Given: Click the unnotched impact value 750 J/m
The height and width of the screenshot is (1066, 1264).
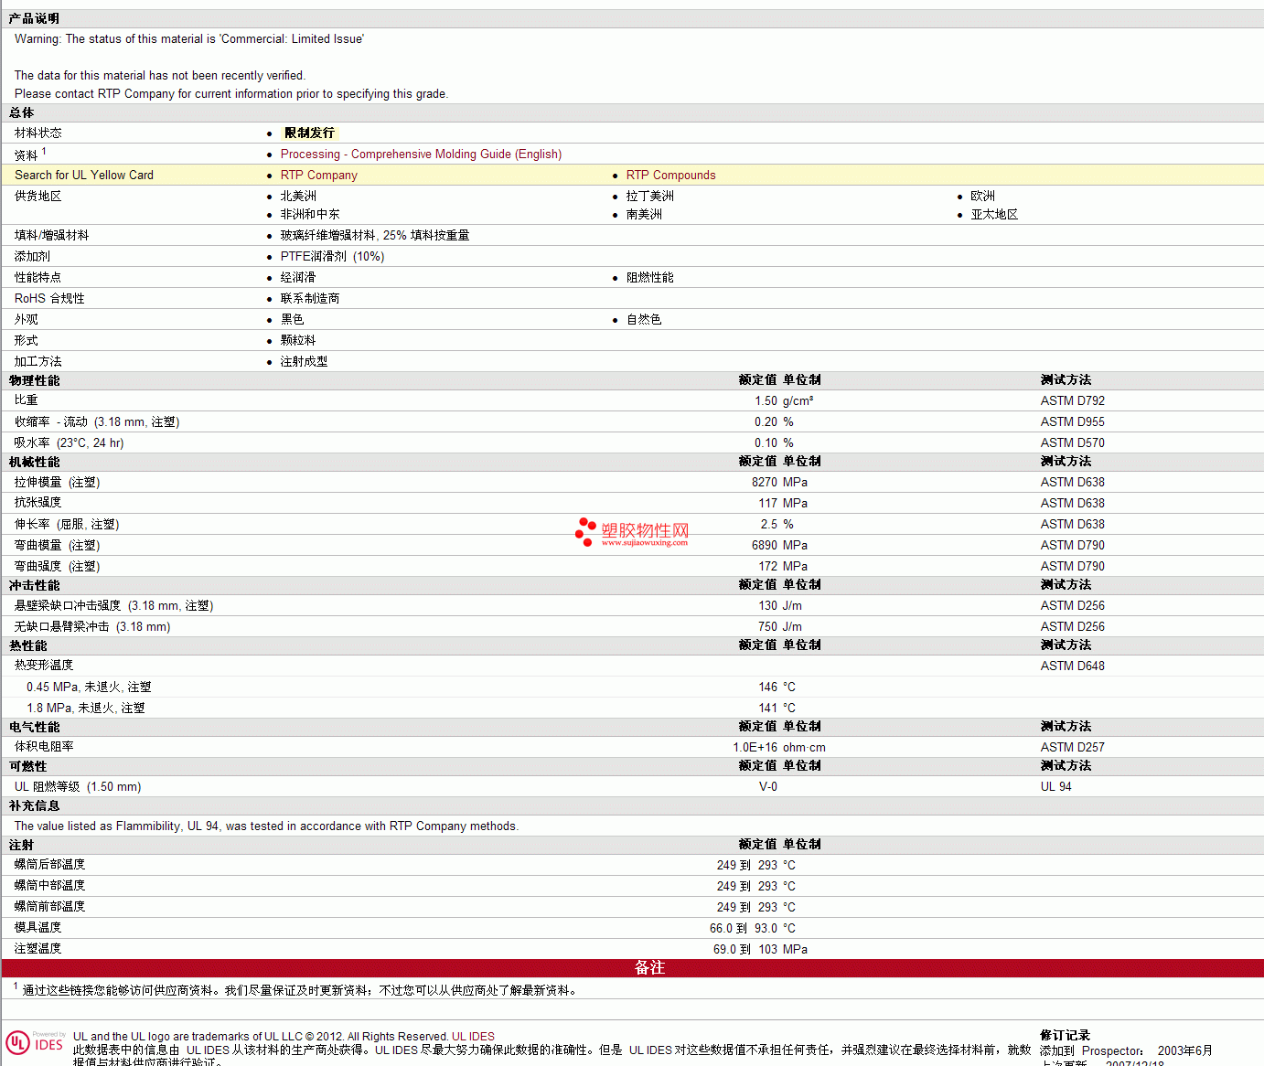Looking at the screenshot, I should coord(780,627).
